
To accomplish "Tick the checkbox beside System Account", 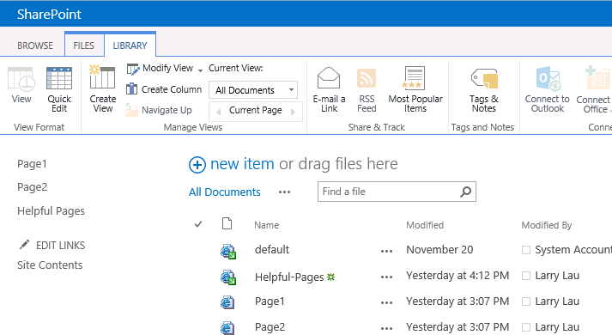I will point(526,250).
